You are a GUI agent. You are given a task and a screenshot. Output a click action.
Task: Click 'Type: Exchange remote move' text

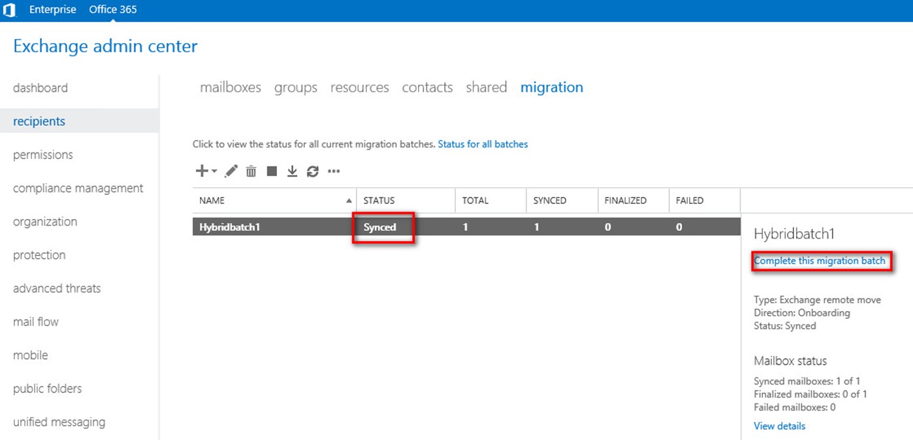coord(817,300)
